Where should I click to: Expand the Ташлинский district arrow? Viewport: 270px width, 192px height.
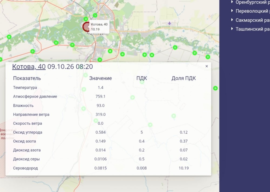click(x=232, y=29)
